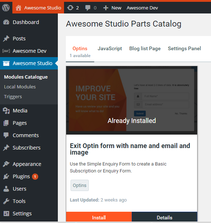The height and width of the screenshot is (223, 211).
Task: Click the Details button
Action: 164,217
